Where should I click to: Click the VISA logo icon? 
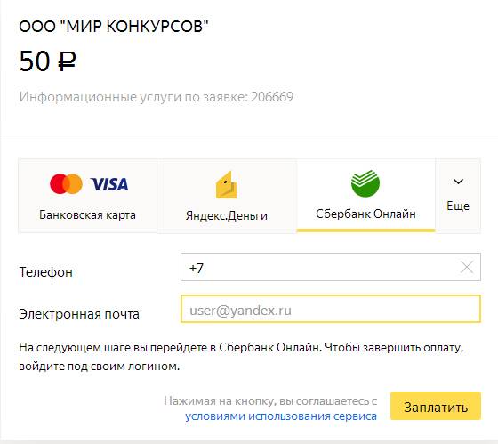point(109,184)
